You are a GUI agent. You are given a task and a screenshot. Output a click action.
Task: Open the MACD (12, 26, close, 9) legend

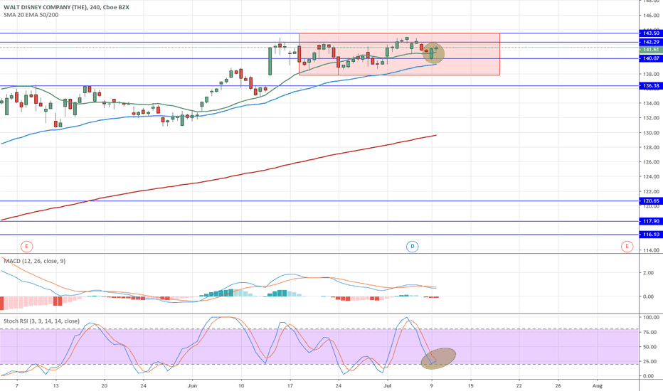(35, 261)
